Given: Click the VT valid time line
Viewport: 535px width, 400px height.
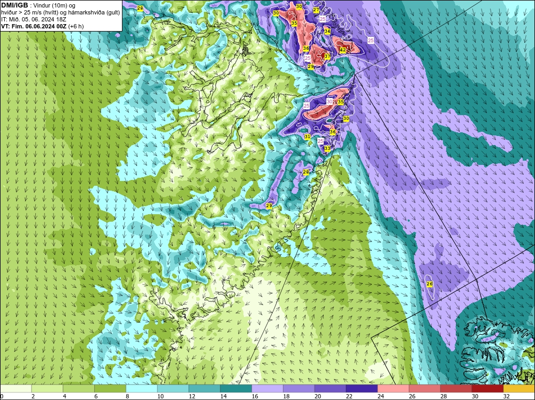Looking at the screenshot, I should click(x=42, y=26).
